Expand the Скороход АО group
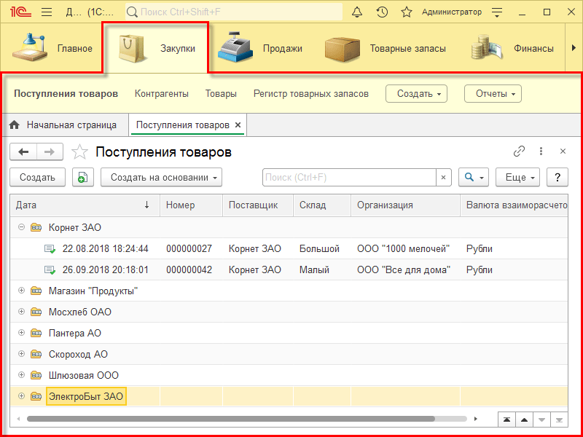The image size is (583, 437). (21, 354)
